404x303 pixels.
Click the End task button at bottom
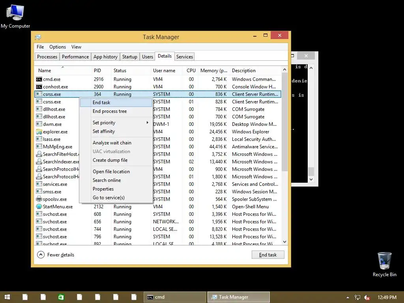tap(268, 254)
